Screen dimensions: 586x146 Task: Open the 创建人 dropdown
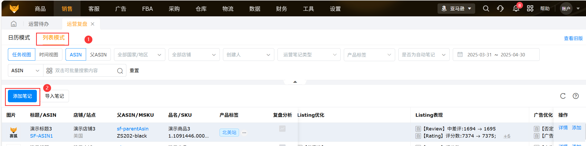click(249, 55)
